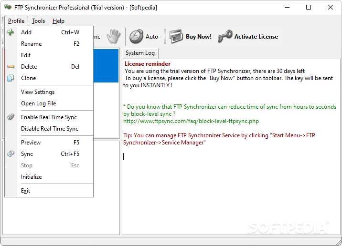Click the Delete entry's eraser icon
Screen dimensions: 342x246
coord(11,67)
